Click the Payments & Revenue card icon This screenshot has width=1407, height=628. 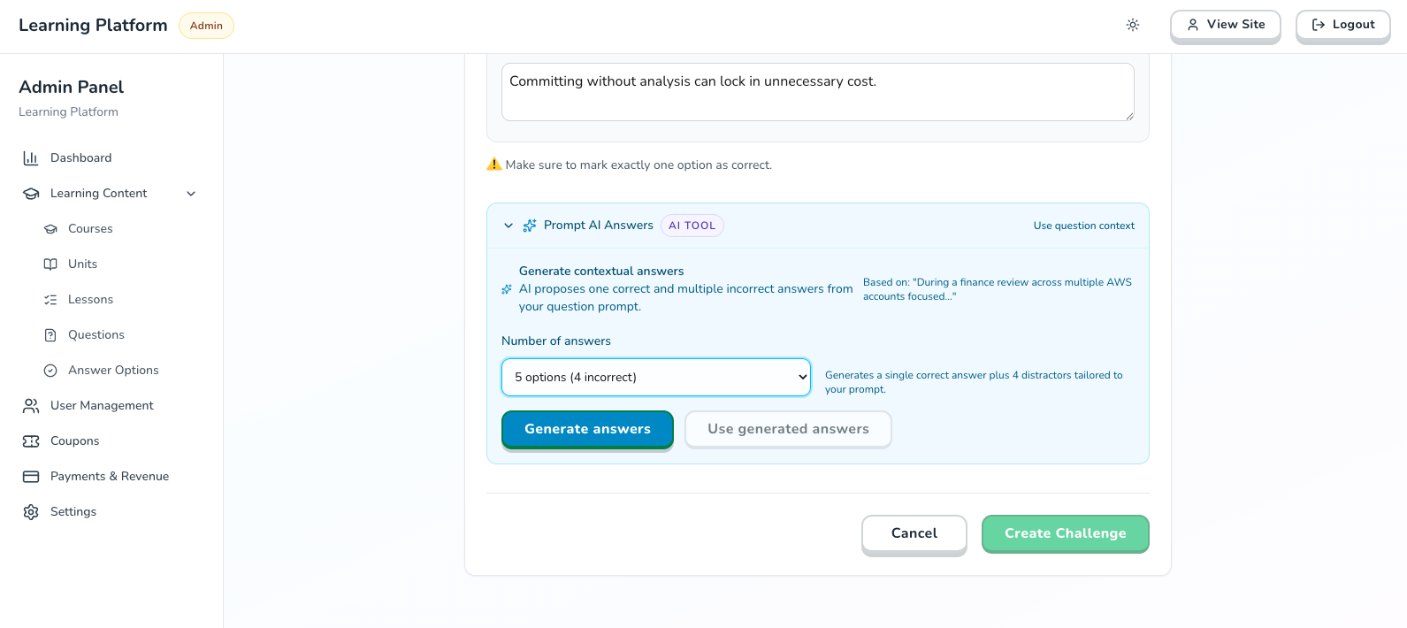pos(31,477)
